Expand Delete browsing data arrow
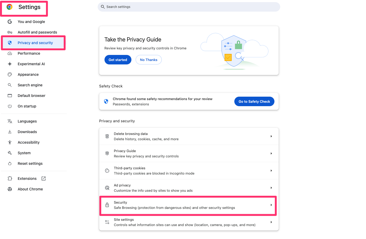366x239 pixels. pyautogui.click(x=271, y=136)
